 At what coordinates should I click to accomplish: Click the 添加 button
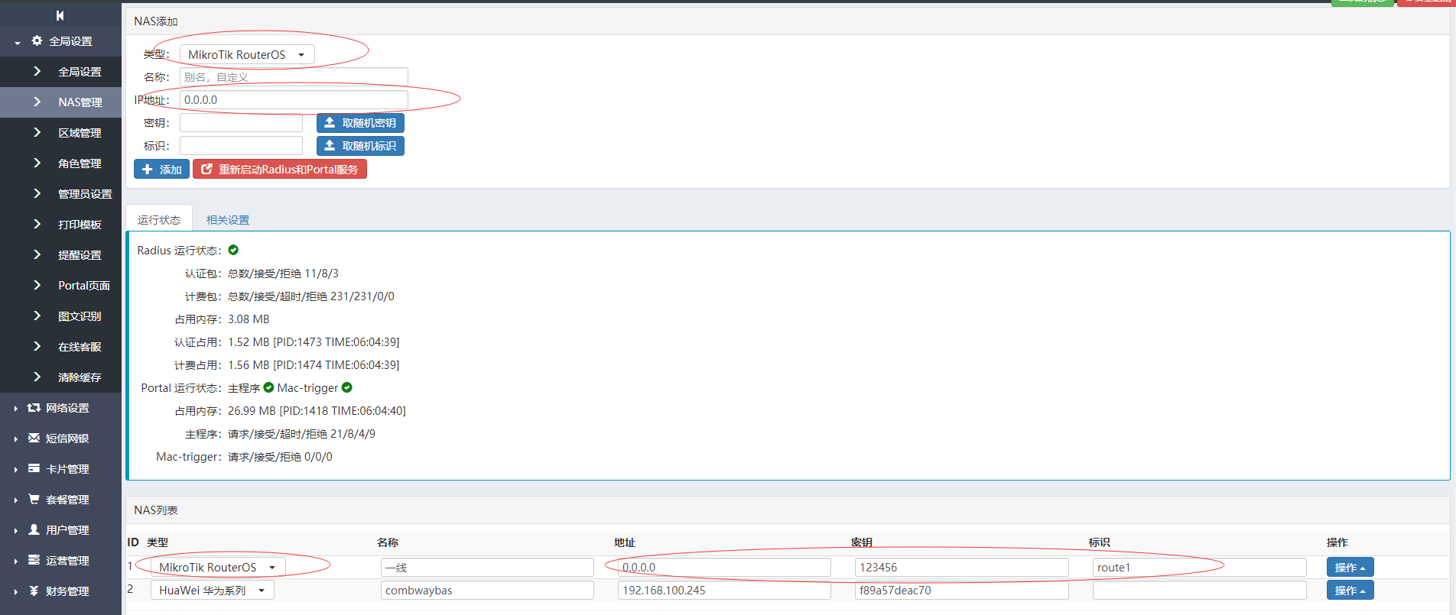pyautogui.click(x=161, y=170)
